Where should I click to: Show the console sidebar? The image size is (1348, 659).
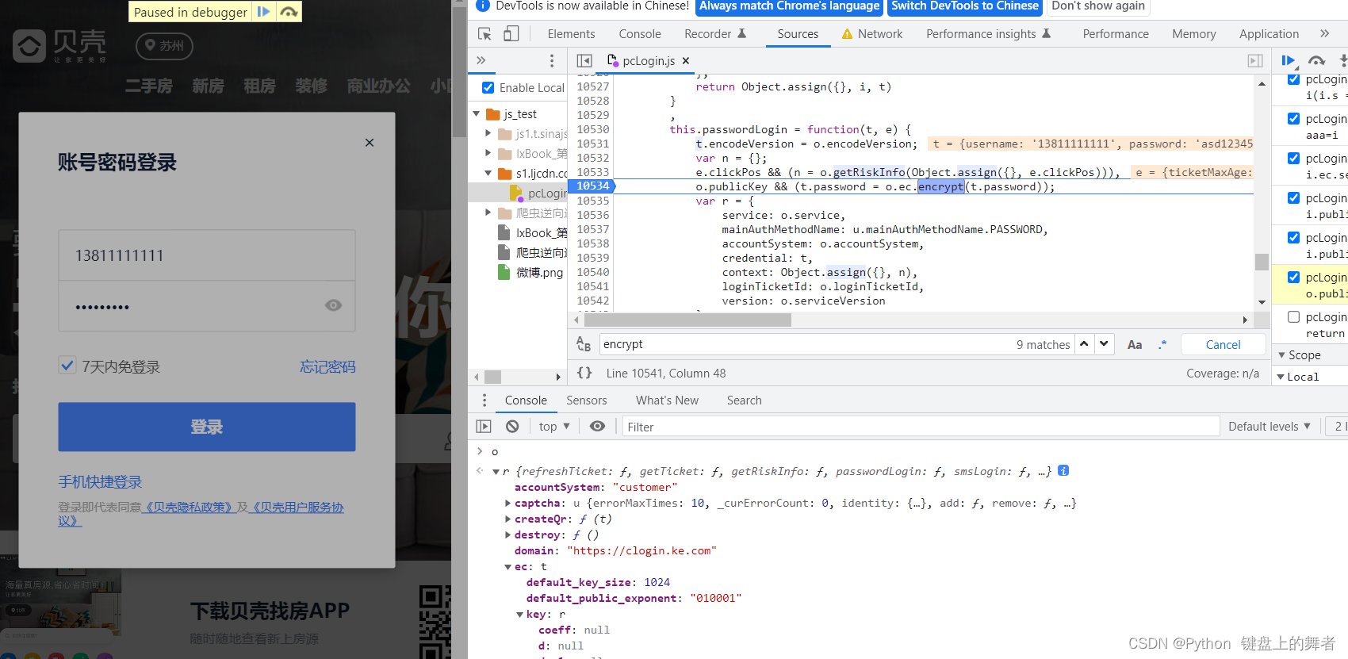(x=484, y=427)
